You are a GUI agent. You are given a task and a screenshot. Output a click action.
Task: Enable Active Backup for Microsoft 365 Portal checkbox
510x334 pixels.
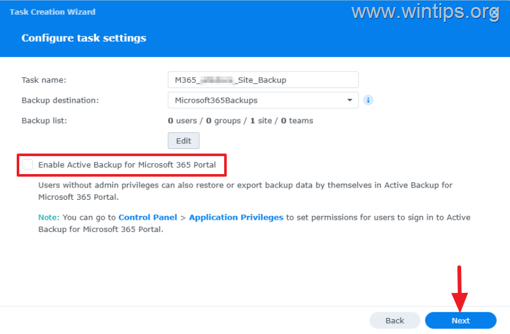[x=28, y=165]
